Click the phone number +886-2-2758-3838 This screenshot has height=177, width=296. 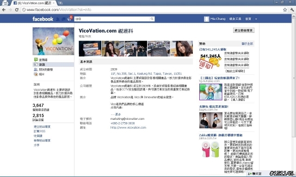pyautogui.click(x=123, y=123)
